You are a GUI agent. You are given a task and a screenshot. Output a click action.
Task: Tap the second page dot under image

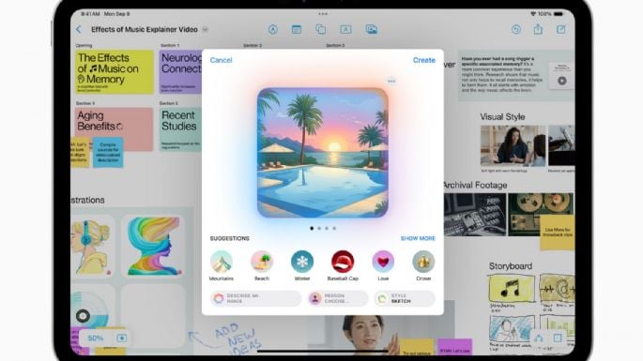click(319, 228)
